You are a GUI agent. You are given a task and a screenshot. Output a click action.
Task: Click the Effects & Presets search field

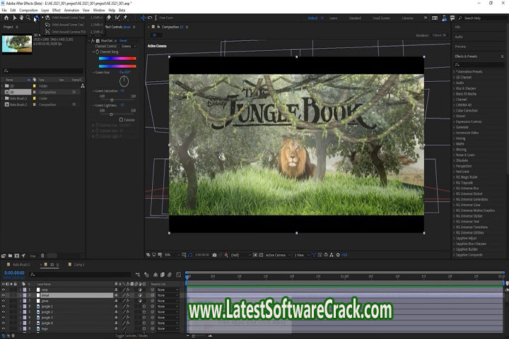(x=479, y=65)
